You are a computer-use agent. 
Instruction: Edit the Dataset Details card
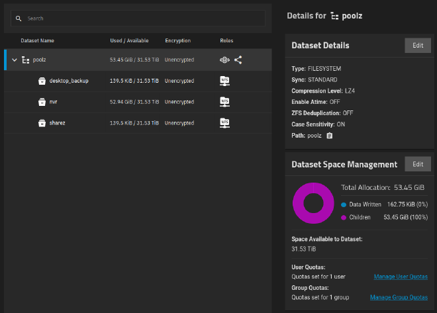[x=417, y=45]
